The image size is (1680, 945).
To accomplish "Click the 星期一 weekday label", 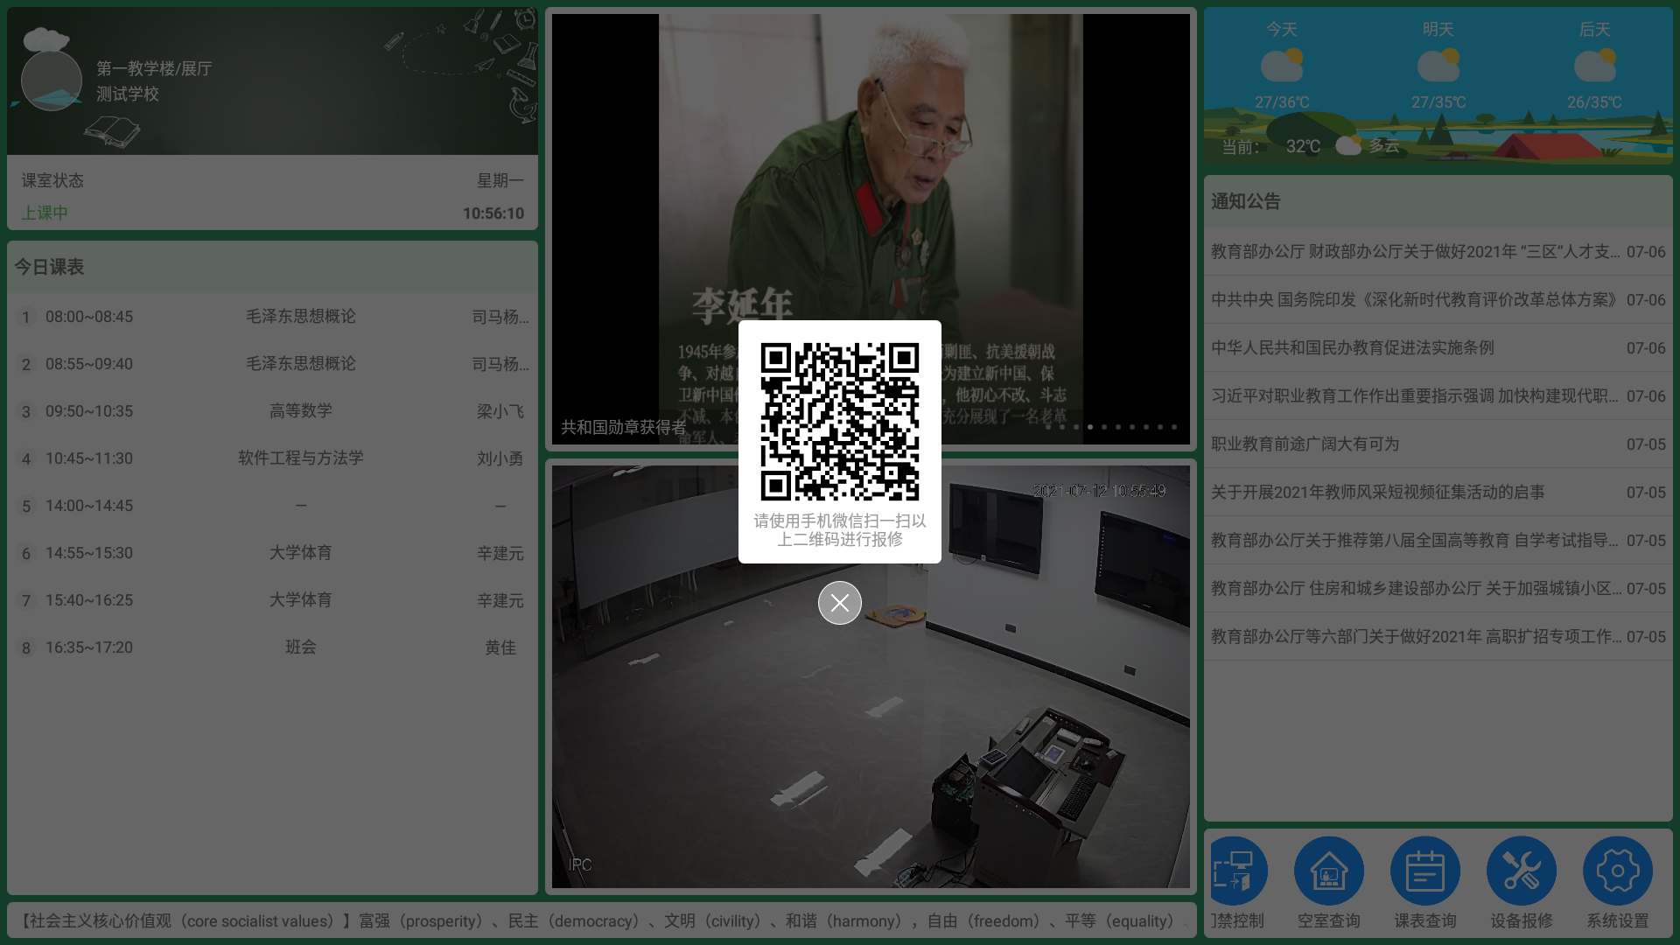I will pos(500,180).
